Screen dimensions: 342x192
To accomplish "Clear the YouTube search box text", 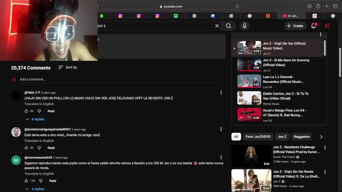I will tap(217, 26).
